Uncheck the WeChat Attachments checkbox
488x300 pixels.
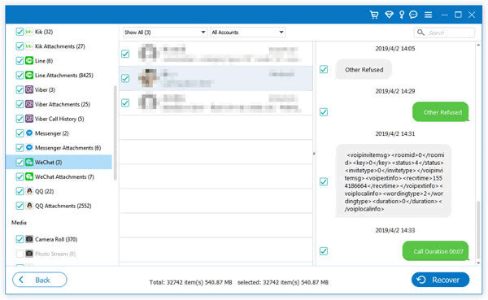point(20,176)
